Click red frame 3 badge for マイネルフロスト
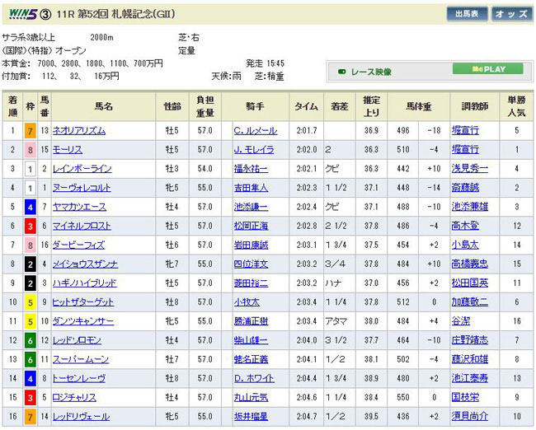Screen dimensions: 536x430 coord(29,226)
